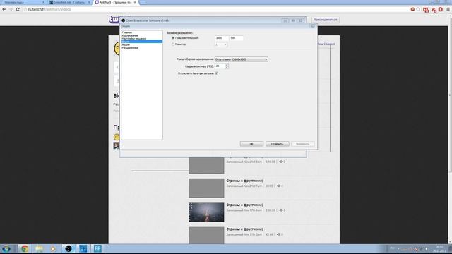Image resolution: width=452 pixels, height=254 pixels.
Task: Click the Twitch logo
Action: click(x=114, y=19)
